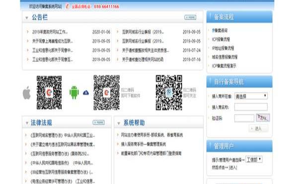The image size is (296, 184).
Task: Click the 接入商名称 input field
Action: pyautogui.click(x=251, y=107)
